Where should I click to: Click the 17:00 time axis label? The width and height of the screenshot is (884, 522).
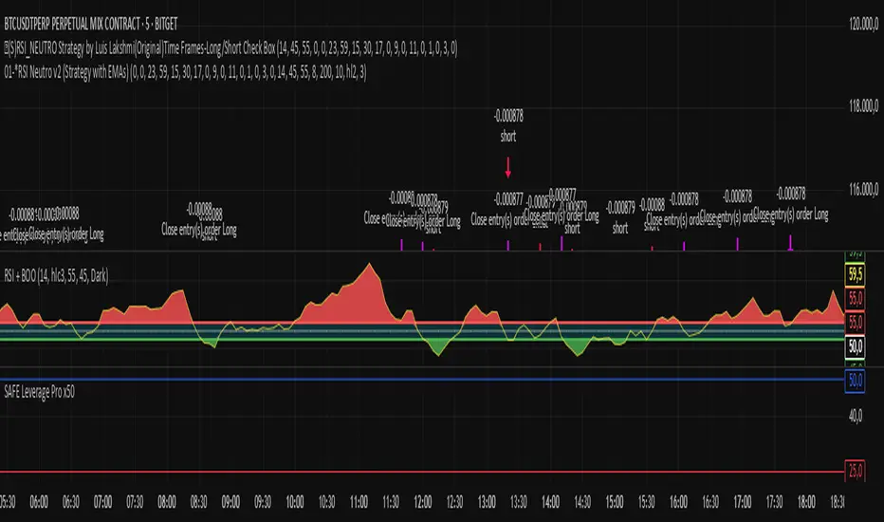(x=743, y=501)
